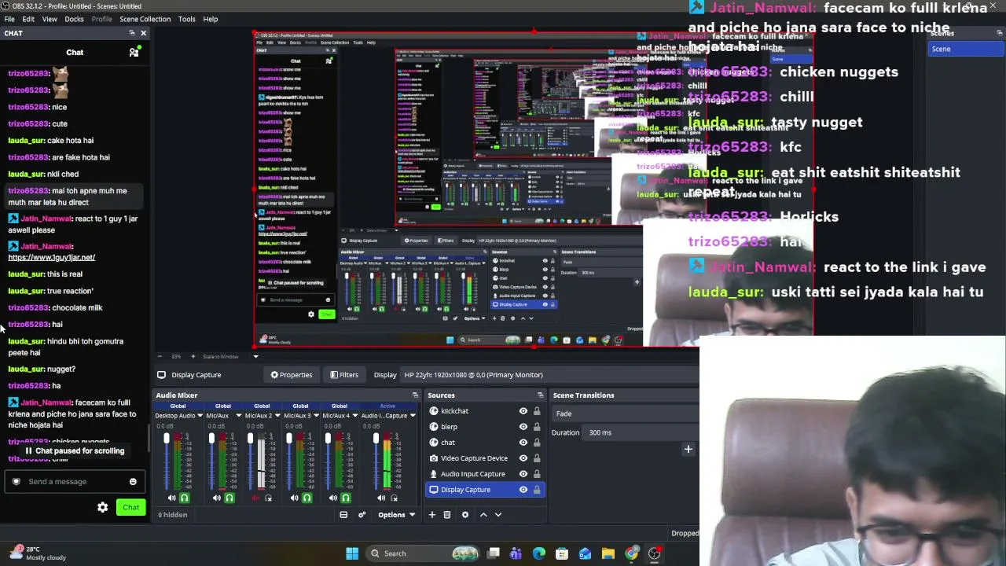Open advanced audio properties gears
The width and height of the screenshot is (1006, 566).
362,515
